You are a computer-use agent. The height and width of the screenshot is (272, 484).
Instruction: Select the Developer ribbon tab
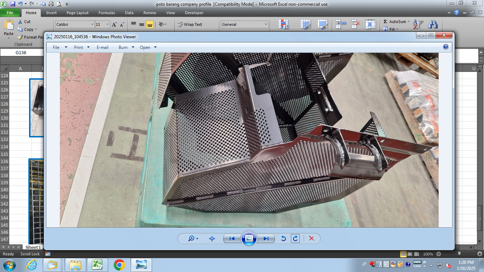pyautogui.click(x=194, y=13)
